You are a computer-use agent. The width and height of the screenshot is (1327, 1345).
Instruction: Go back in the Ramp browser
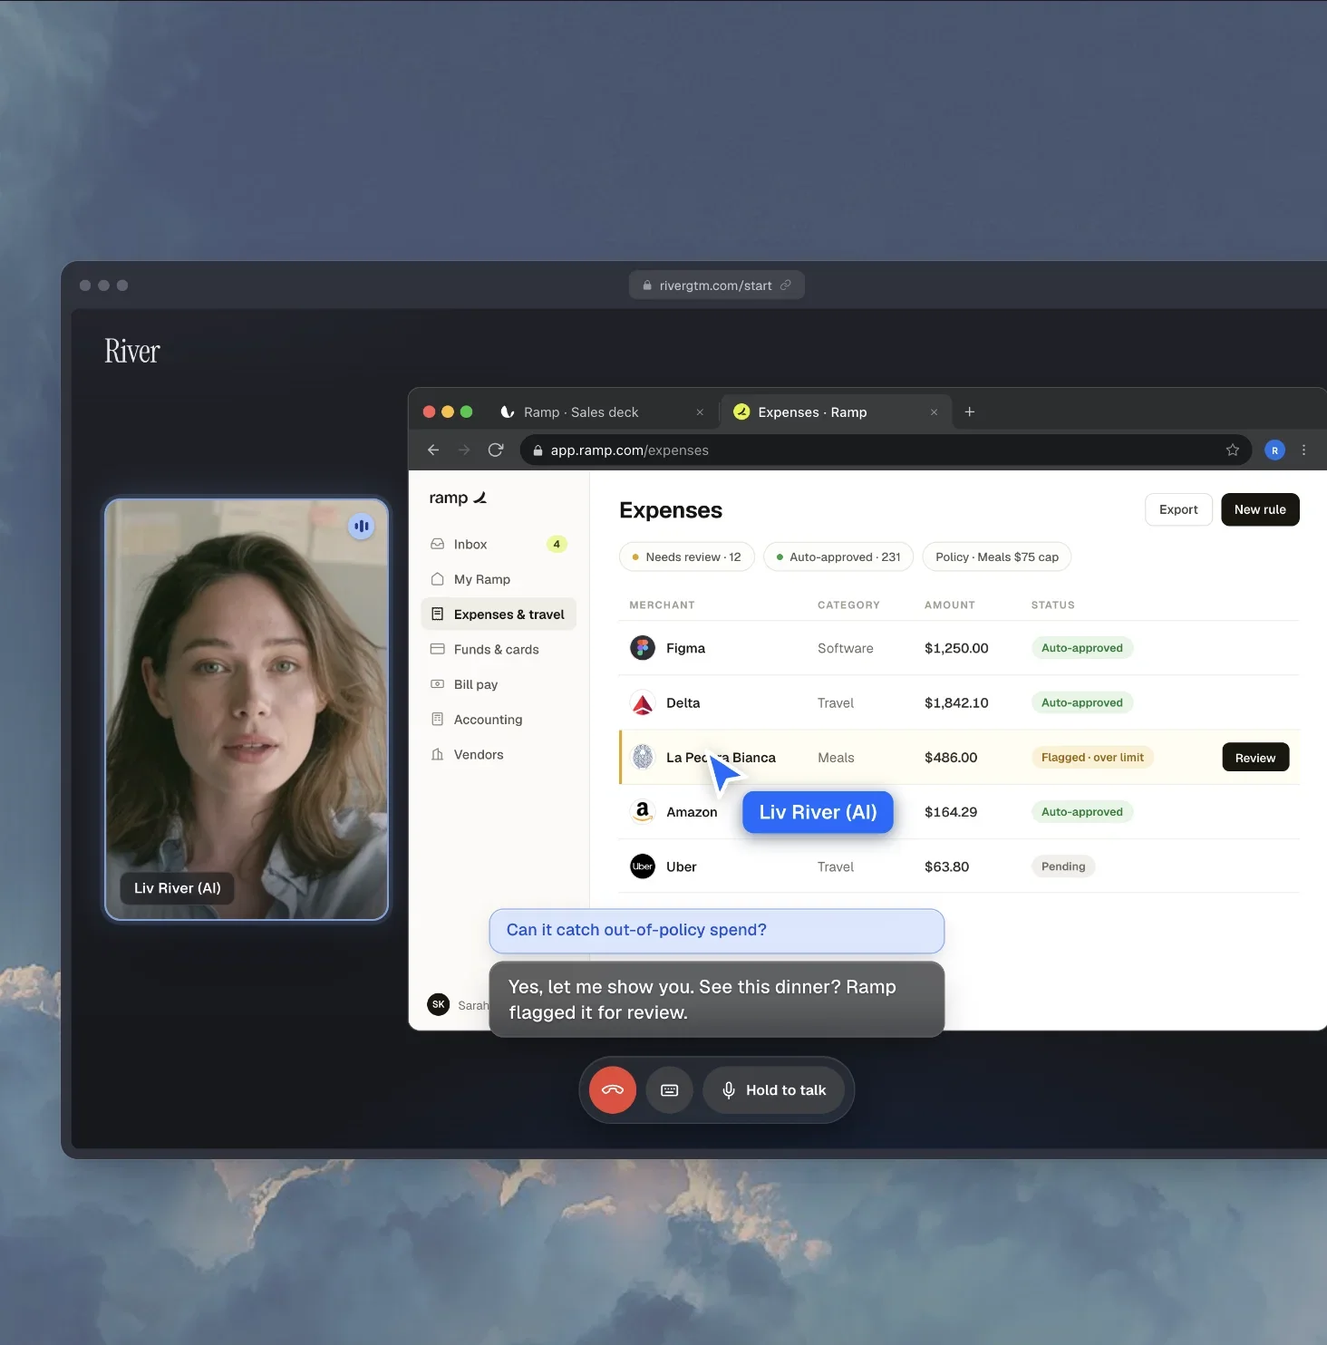[433, 450]
